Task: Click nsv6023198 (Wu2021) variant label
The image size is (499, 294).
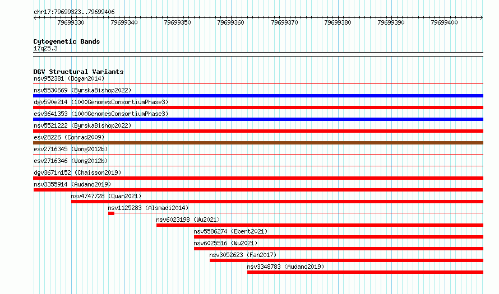Action: pos(188,220)
